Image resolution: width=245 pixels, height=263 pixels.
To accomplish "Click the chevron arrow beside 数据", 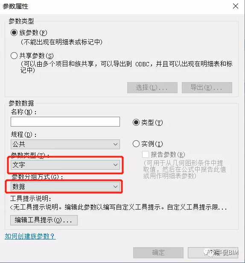I will click(115, 186).
